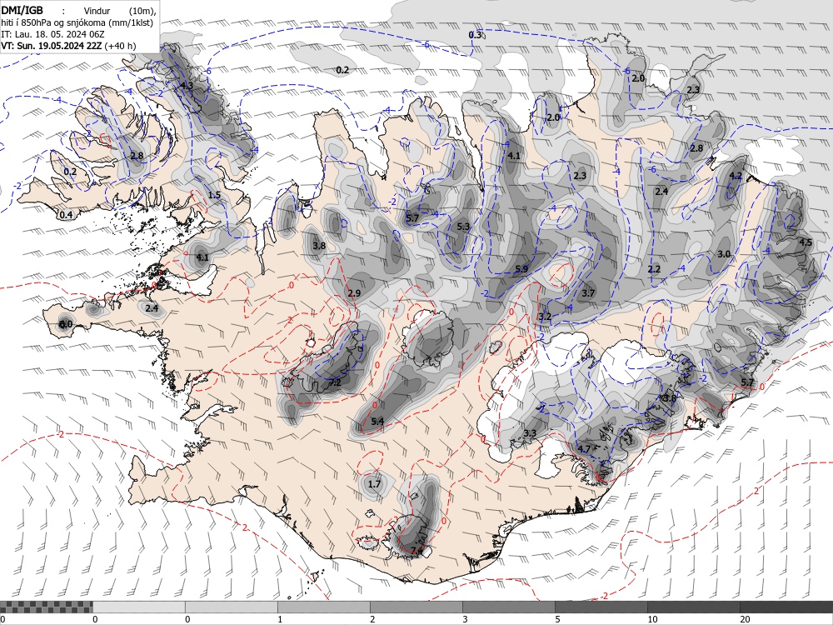This screenshot has width=833, height=625.
Task: Click the 3.0 snowfall value label
Action: tap(724, 254)
